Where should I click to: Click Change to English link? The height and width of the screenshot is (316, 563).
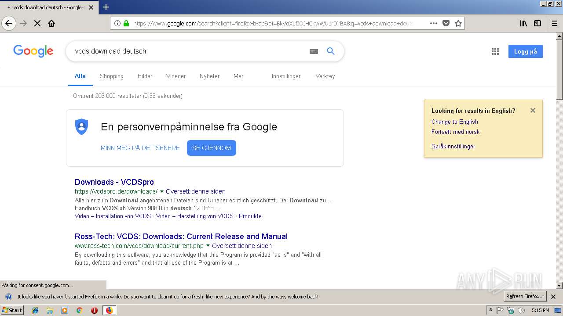coord(455,122)
